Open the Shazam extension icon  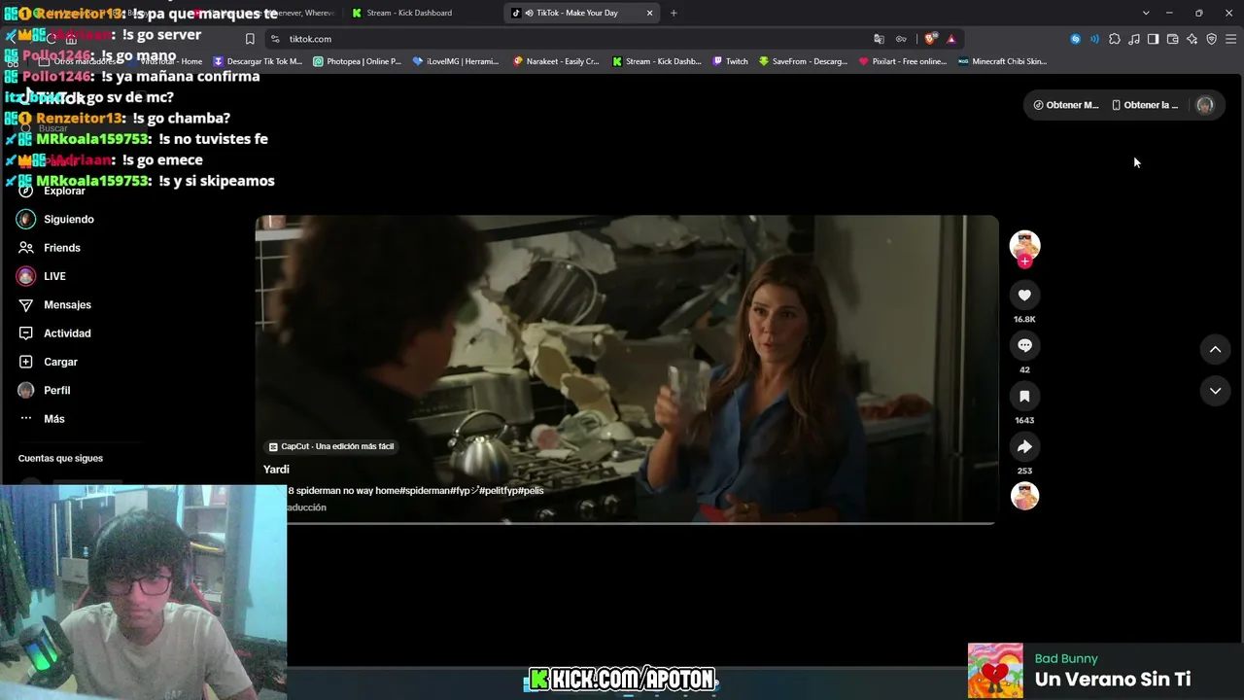click(x=1075, y=39)
